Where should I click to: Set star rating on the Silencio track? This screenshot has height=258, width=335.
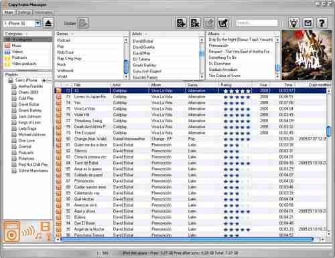(x=237, y=151)
